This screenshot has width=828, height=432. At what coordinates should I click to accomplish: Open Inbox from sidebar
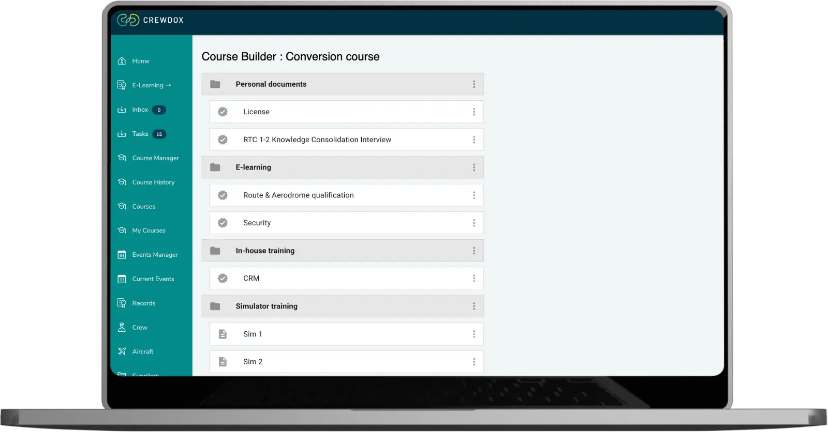pos(140,110)
